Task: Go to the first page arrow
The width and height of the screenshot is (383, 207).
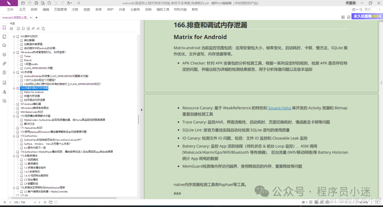Action: pos(5,202)
